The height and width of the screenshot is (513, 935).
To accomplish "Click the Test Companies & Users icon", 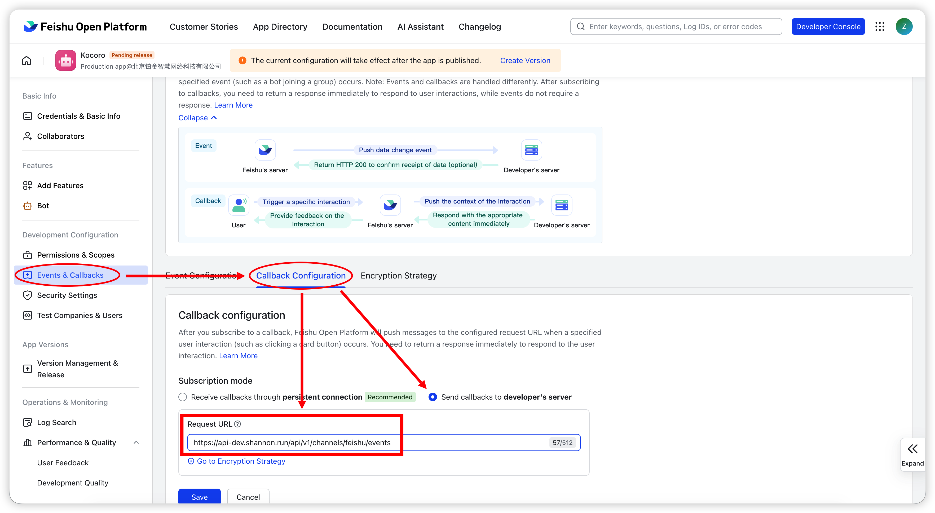I will (28, 315).
